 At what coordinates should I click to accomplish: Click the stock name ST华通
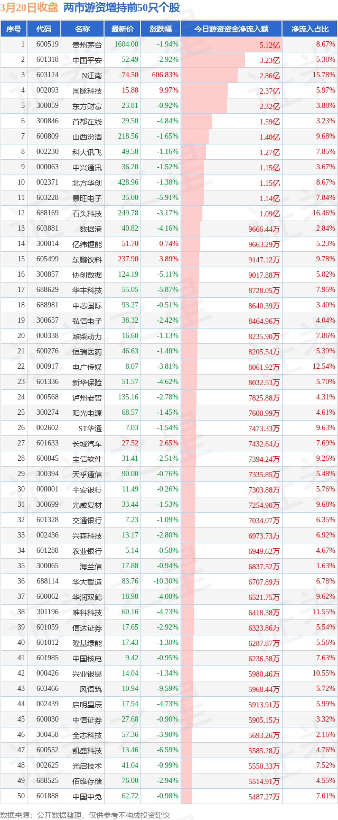90,429
